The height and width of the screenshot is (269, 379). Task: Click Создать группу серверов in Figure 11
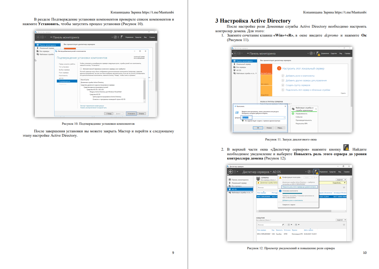click(x=298, y=85)
